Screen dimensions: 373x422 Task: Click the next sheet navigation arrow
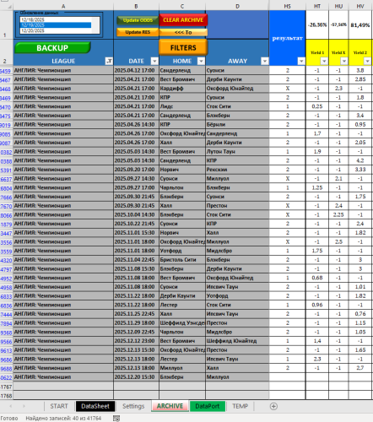pyautogui.click(x=24, y=406)
